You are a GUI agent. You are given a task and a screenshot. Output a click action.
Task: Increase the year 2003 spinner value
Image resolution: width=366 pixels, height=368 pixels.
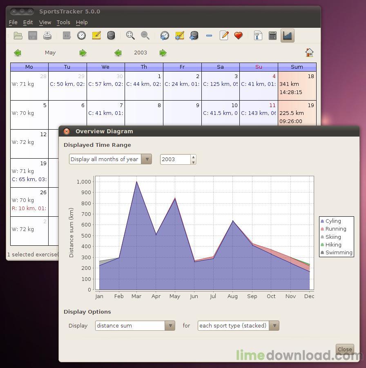click(193, 157)
